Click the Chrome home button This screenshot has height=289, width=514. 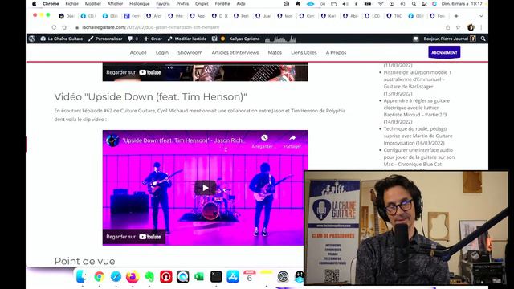(x=64, y=27)
